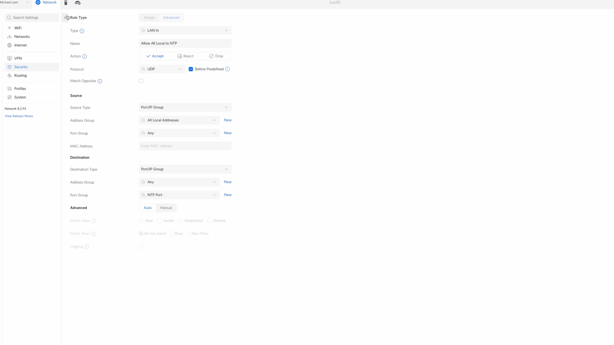Screen dimensions: 614x345
Task: Select the IPsec radio option
Action: tap(172, 233)
